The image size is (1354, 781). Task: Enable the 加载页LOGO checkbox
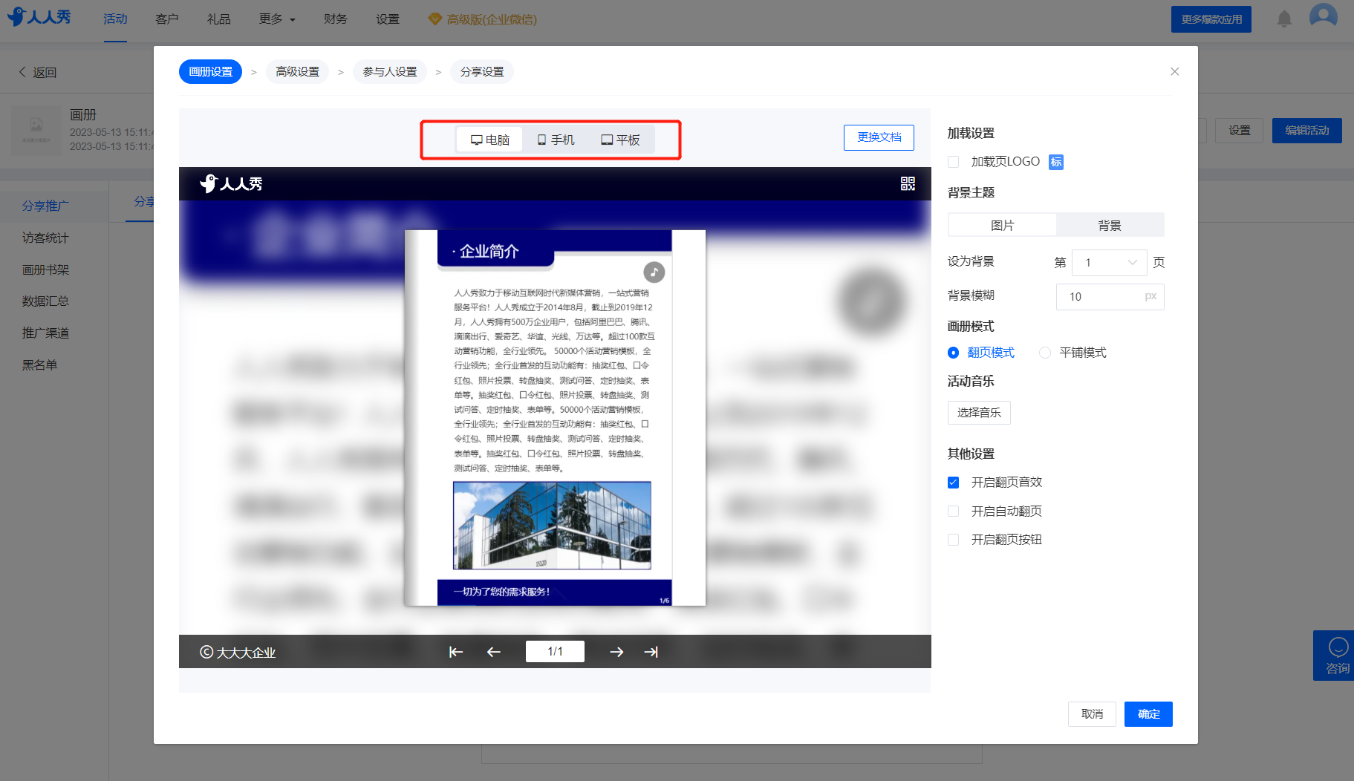(x=954, y=162)
